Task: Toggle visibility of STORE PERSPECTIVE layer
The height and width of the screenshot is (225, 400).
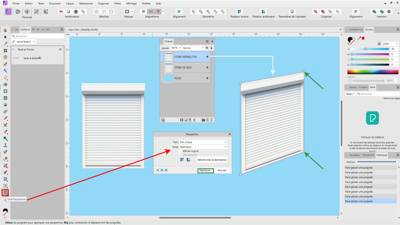Action: pyautogui.click(x=207, y=57)
